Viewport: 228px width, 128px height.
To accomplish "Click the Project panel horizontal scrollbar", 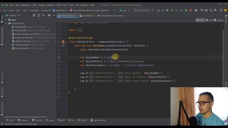I will point(26,117).
